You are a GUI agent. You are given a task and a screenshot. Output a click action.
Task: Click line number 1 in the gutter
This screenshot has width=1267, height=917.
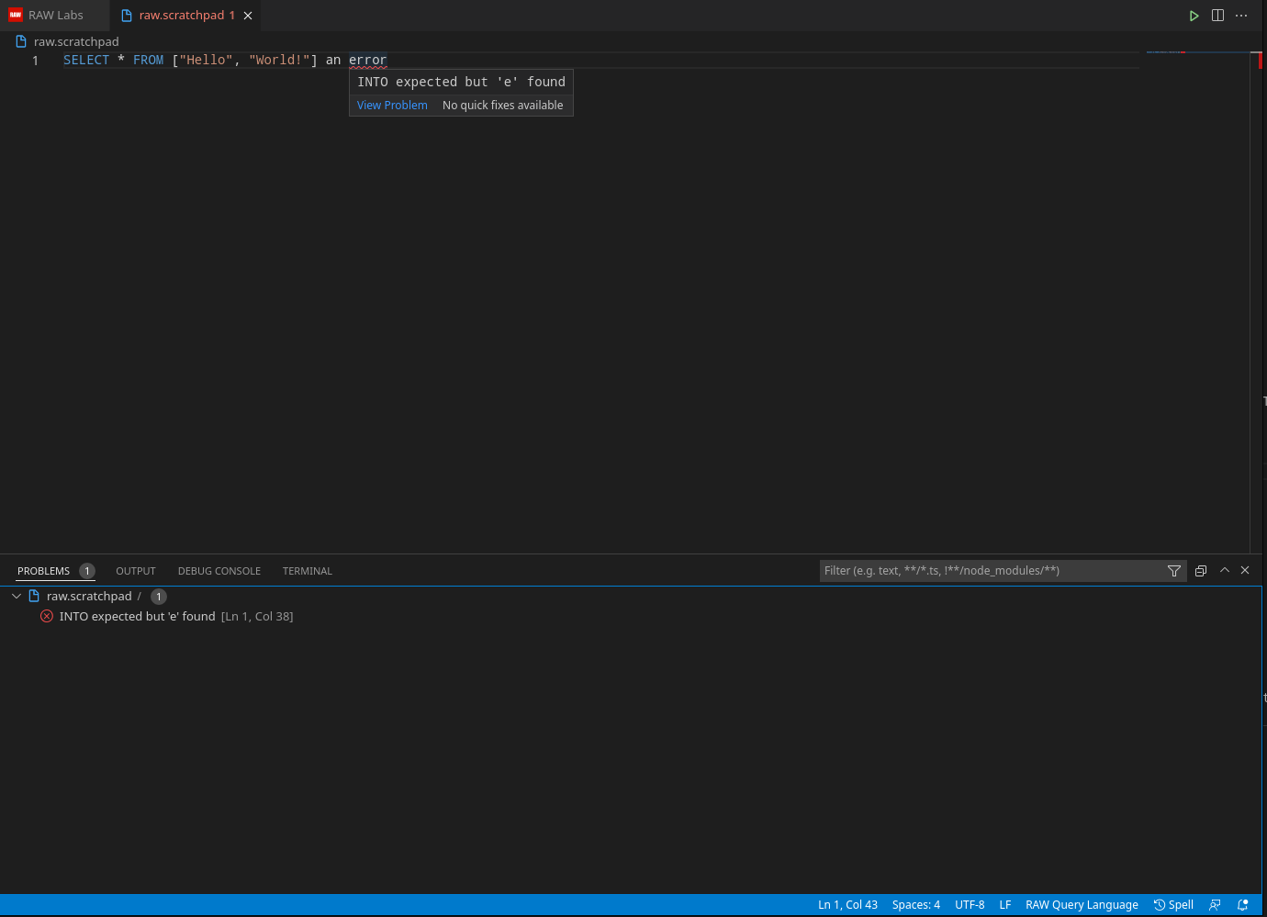point(36,61)
